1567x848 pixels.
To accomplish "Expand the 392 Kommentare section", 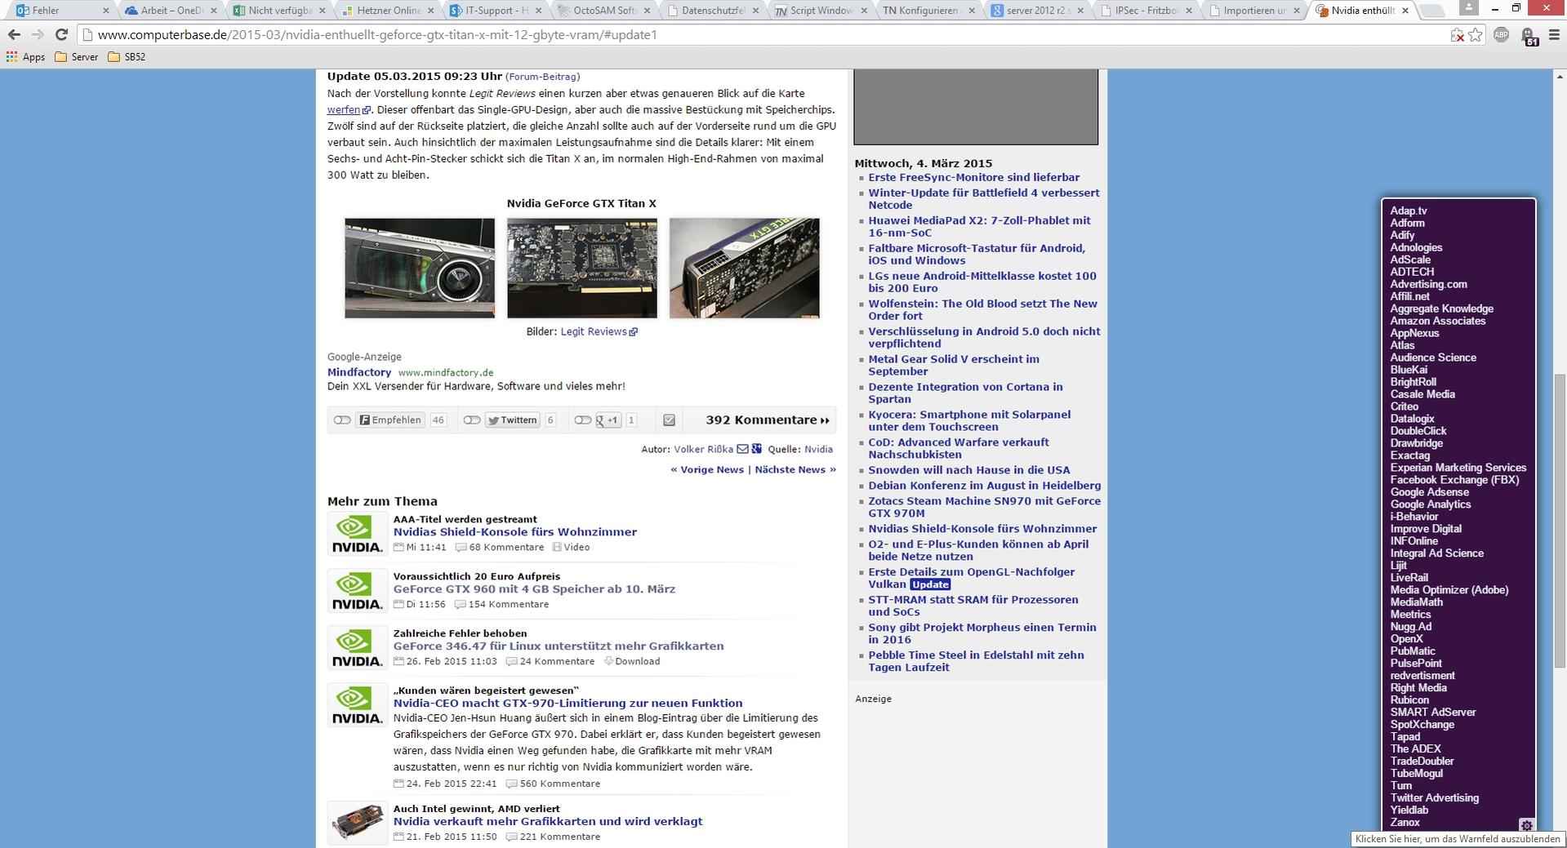I will [768, 420].
